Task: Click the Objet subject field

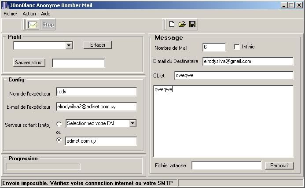Action: (x=234, y=76)
